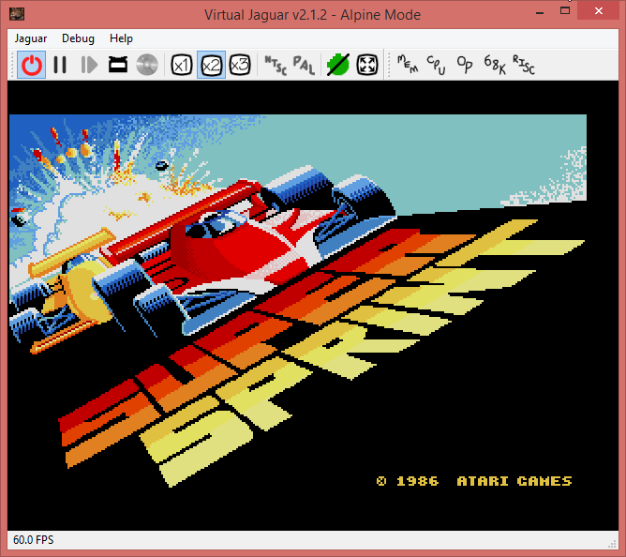The height and width of the screenshot is (557, 626).
Task: Open the Debug menu
Action: pyautogui.click(x=78, y=38)
